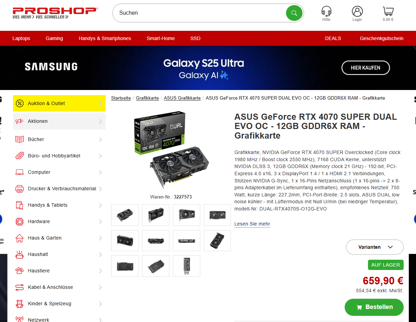Open the Varianten dropdown
The height and width of the screenshot is (322, 416).
(x=375, y=247)
